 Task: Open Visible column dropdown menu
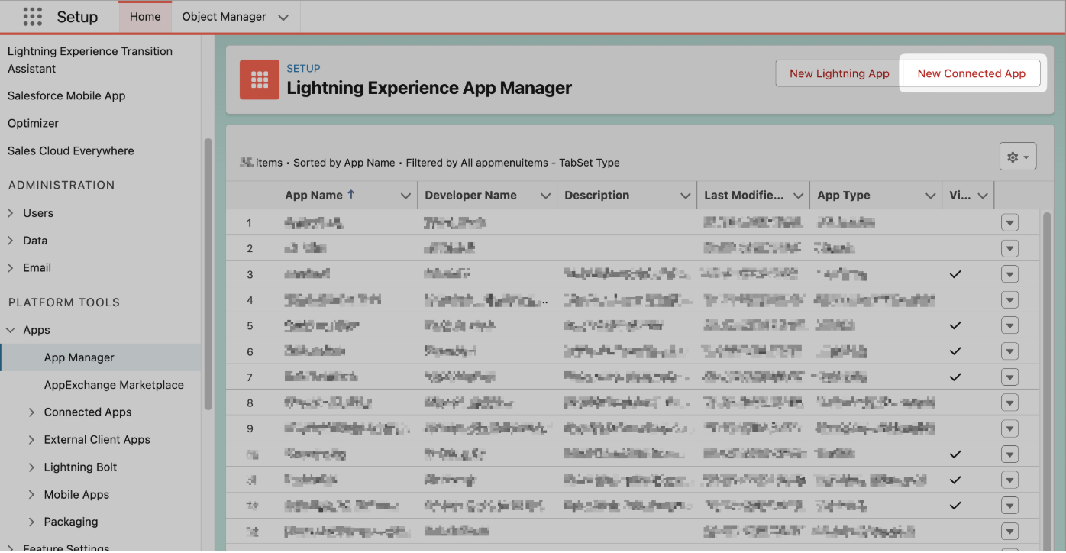[x=983, y=196]
